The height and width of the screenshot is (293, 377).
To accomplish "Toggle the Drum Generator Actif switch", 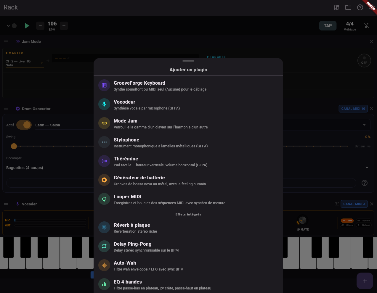I will [x=24, y=125].
